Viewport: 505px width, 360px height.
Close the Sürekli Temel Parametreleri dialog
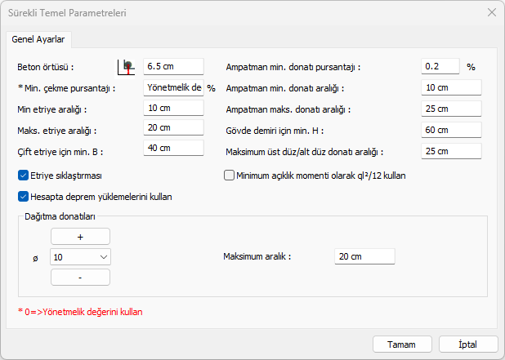pyautogui.click(x=491, y=13)
